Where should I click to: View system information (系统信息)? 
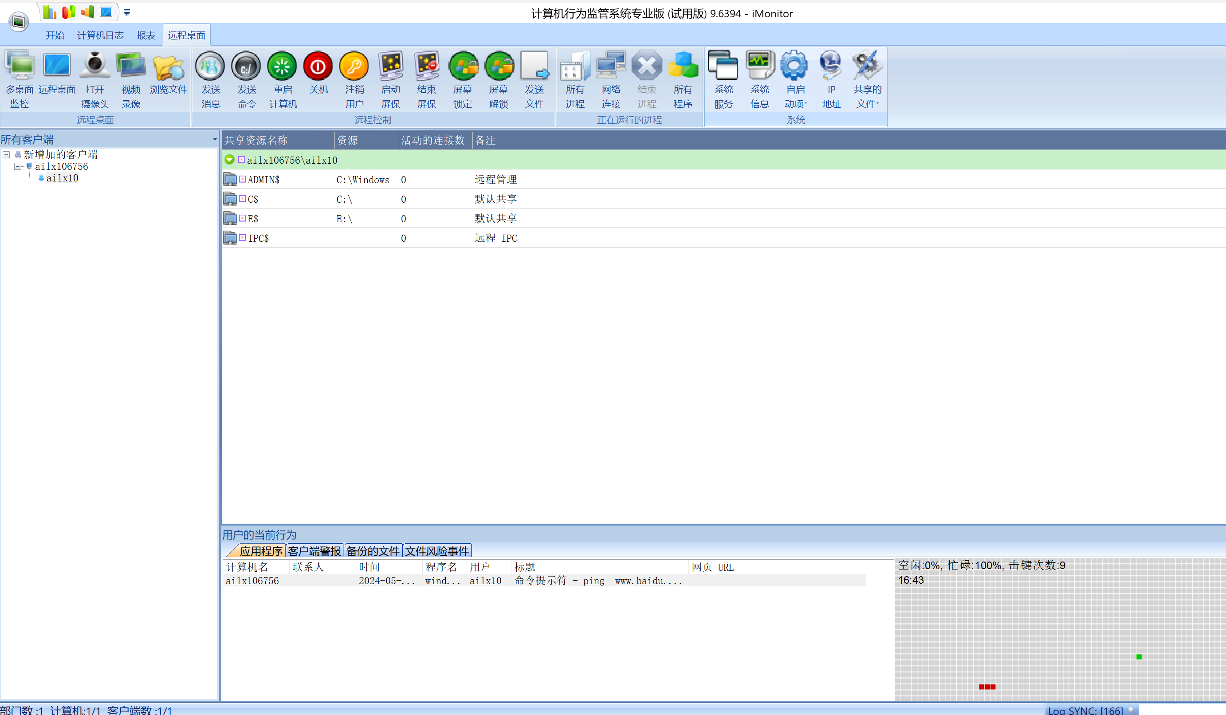click(759, 80)
